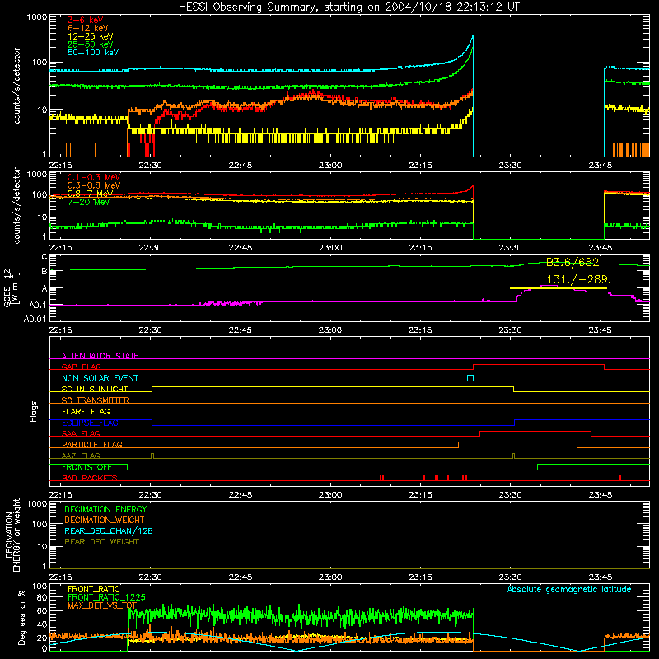Click the HESSI Observing Summary title text
659x659 pixels.
pyautogui.click(x=348, y=7)
